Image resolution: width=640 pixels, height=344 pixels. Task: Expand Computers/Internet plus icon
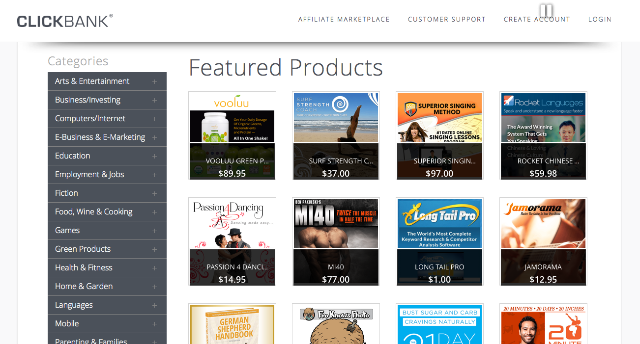click(154, 119)
